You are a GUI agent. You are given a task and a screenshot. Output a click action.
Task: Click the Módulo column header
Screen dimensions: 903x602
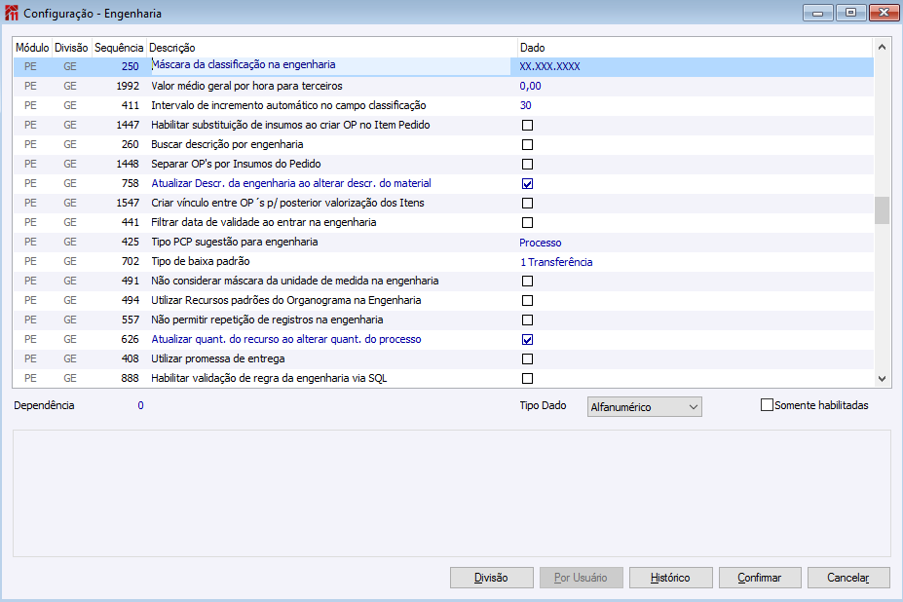tap(32, 48)
